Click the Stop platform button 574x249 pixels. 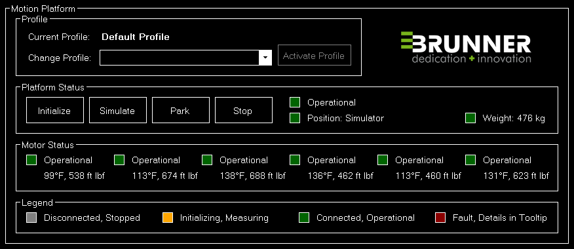tap(244, 110)
